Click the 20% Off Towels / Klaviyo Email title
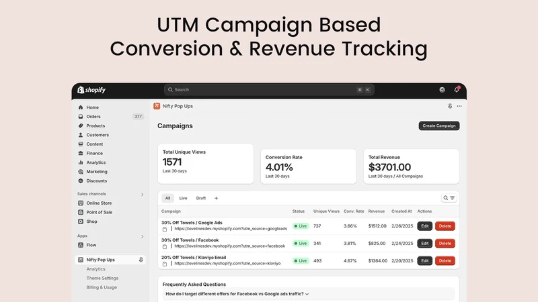538x302 pixels. (x=194, y=258)
